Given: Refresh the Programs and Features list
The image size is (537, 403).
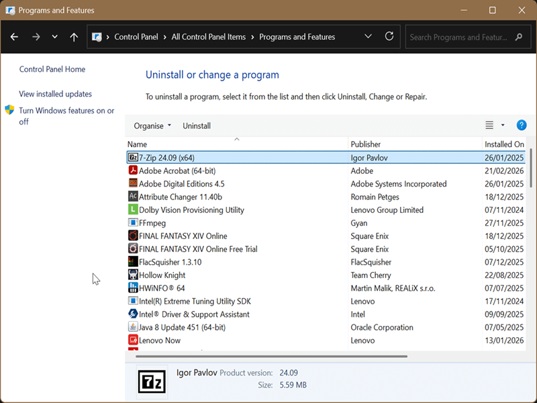Looking at the screenshot, I should point(389,36).
